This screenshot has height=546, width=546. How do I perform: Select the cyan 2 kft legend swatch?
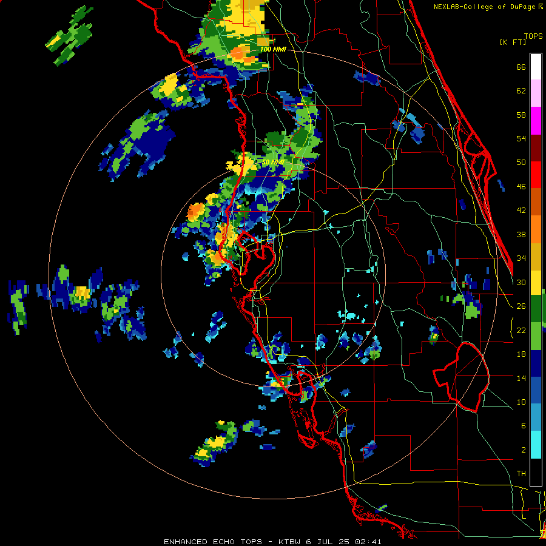pos(536,445)
